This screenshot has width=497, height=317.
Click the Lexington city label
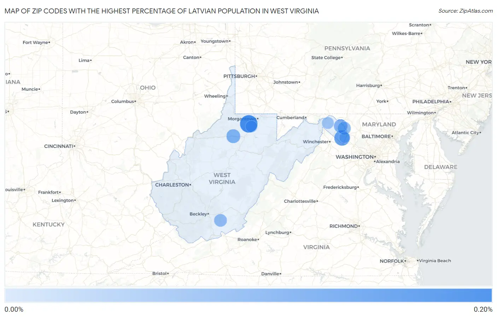(x=63, y=201)
